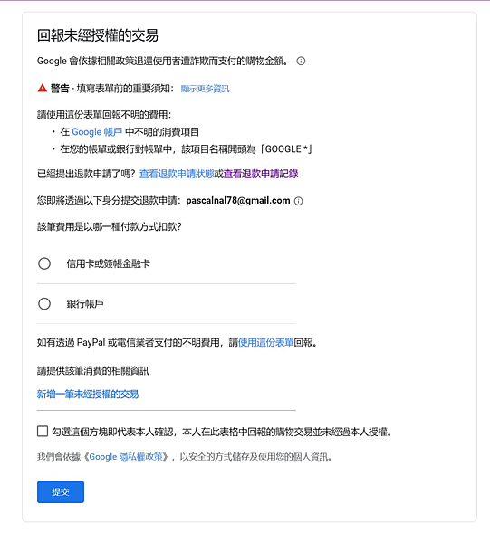Click the label 信用卡或簽帳金融卡
Screen dimensions: 490x543
tap(108, 264)
